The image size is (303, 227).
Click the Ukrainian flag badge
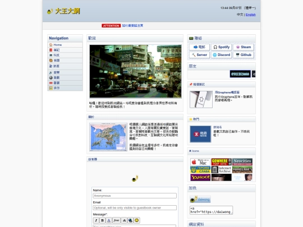tap(200, 170)
